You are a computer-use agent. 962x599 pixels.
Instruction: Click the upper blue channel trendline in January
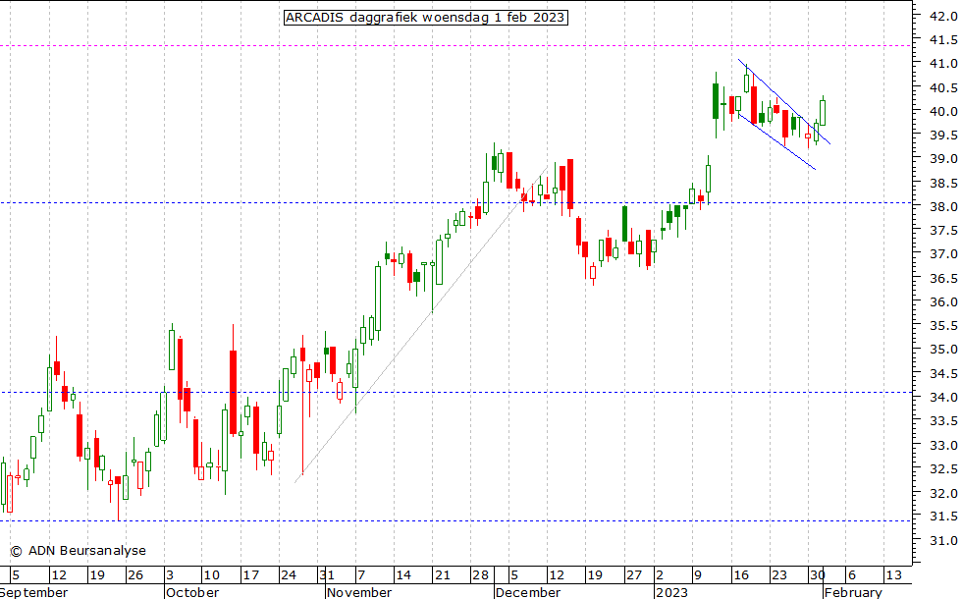[784, 102]
